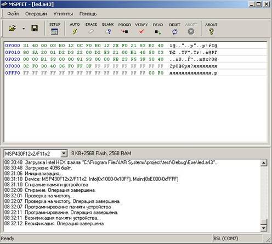The height and width of the screenshot is (244, 272).
Task: Click 'BSL (COM7)' in status bar
Action: [226, 239]
